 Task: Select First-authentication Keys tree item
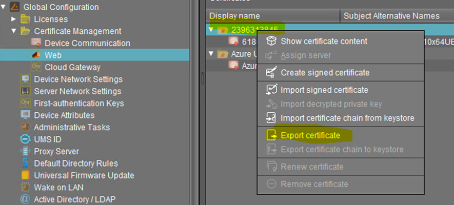point(77,103)
